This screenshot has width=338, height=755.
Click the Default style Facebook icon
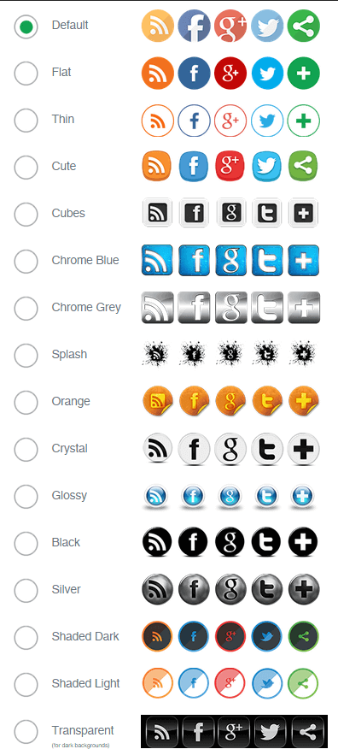coord(194,26)
